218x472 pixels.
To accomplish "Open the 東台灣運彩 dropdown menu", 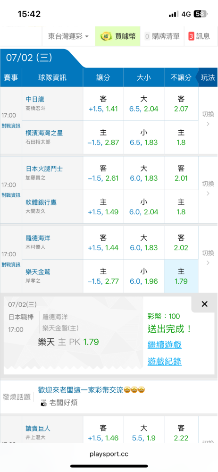I will coord(68,36).
